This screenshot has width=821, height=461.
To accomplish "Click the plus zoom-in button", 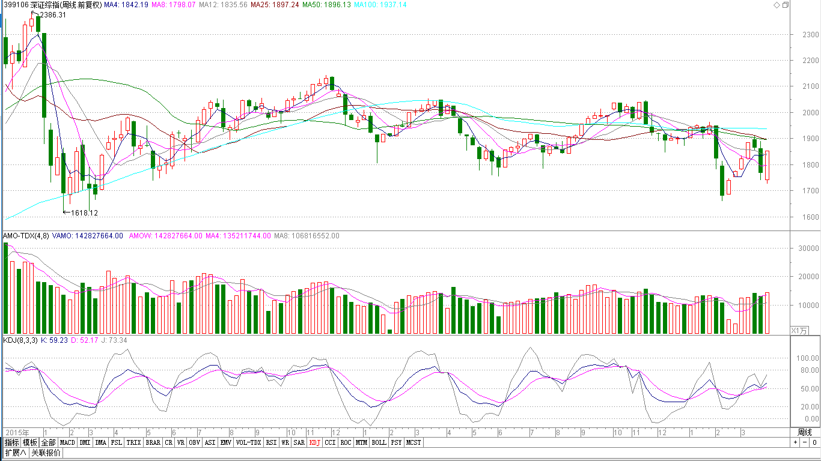I will (x=795, y=442).
